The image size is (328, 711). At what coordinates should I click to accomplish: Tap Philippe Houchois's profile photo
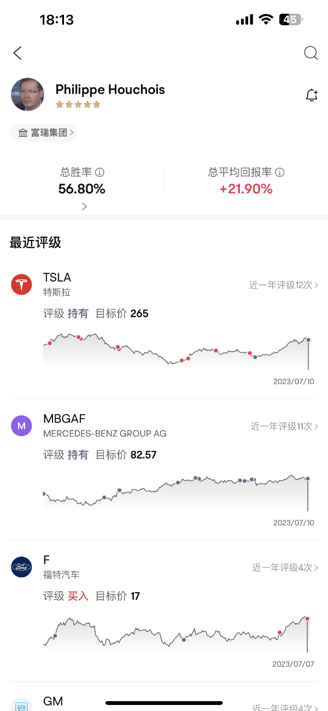[x=27, y=94]
